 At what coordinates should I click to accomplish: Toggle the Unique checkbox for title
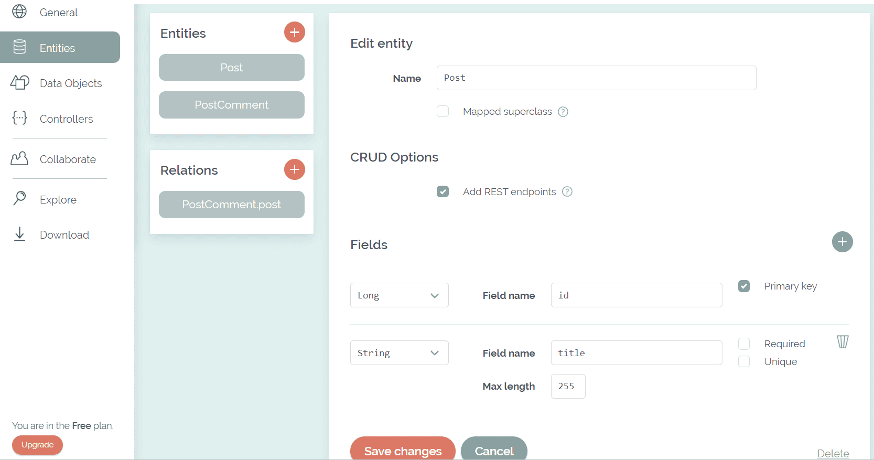pyautogui.click(x=744, y=361)
